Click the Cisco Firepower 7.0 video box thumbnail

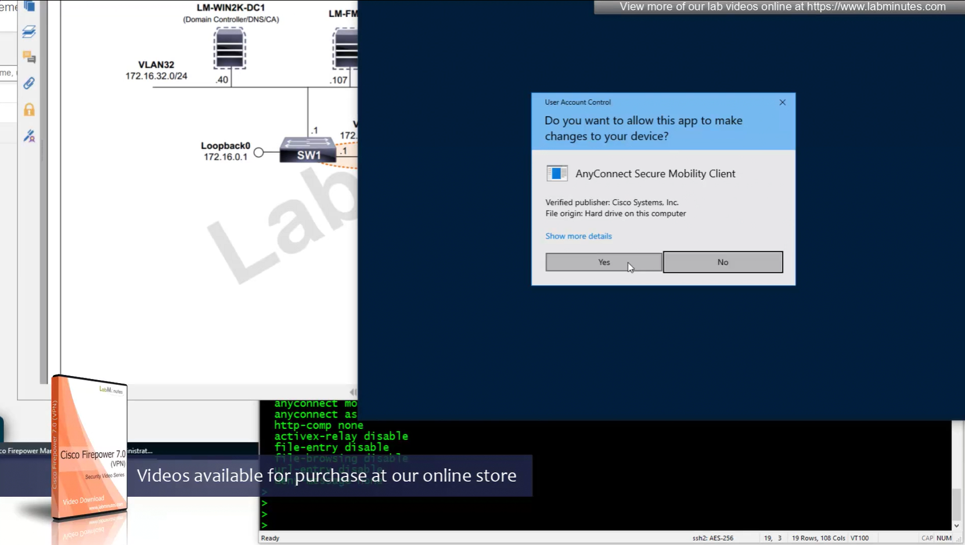click(x=89, y=448)
